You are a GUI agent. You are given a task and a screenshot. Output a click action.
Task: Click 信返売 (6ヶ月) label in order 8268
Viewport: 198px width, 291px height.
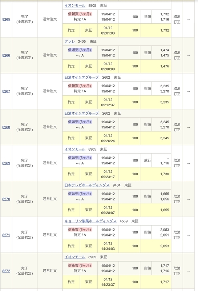tap(80, 122)
